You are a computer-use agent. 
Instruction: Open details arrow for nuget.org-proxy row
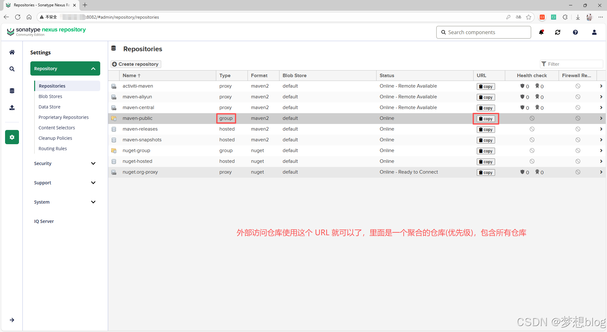pyautogui.click(x=601, y=172)
